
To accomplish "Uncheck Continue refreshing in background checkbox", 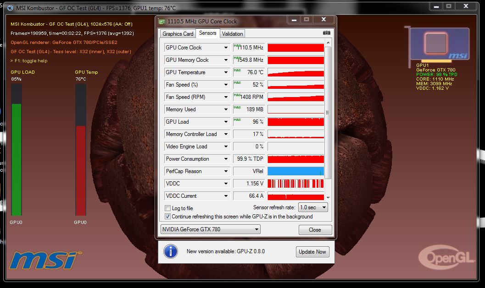I will pos(167,217).
